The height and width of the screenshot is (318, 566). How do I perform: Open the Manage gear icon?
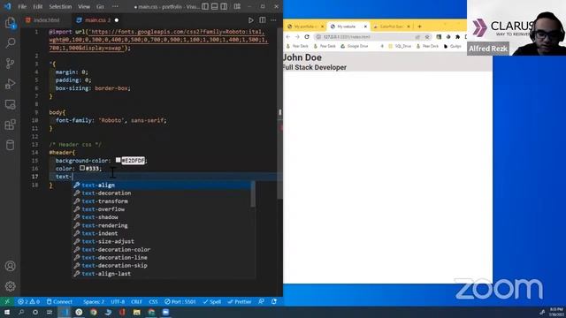tap(10, 286)
